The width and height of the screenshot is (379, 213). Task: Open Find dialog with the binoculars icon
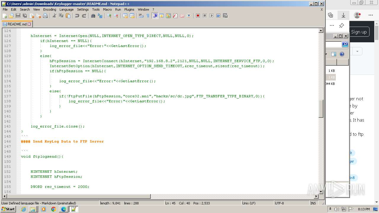tap(93, 16)
